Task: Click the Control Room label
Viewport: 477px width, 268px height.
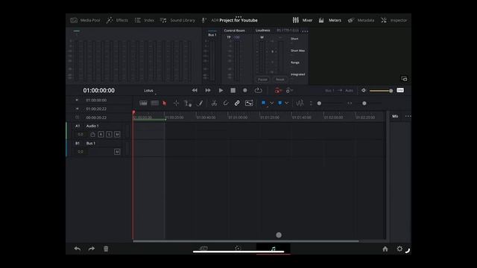Action: click(235, 31)
